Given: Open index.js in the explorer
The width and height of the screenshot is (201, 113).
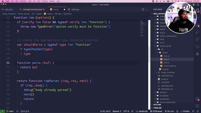Looking at the screenshot, I should point(165,79).
